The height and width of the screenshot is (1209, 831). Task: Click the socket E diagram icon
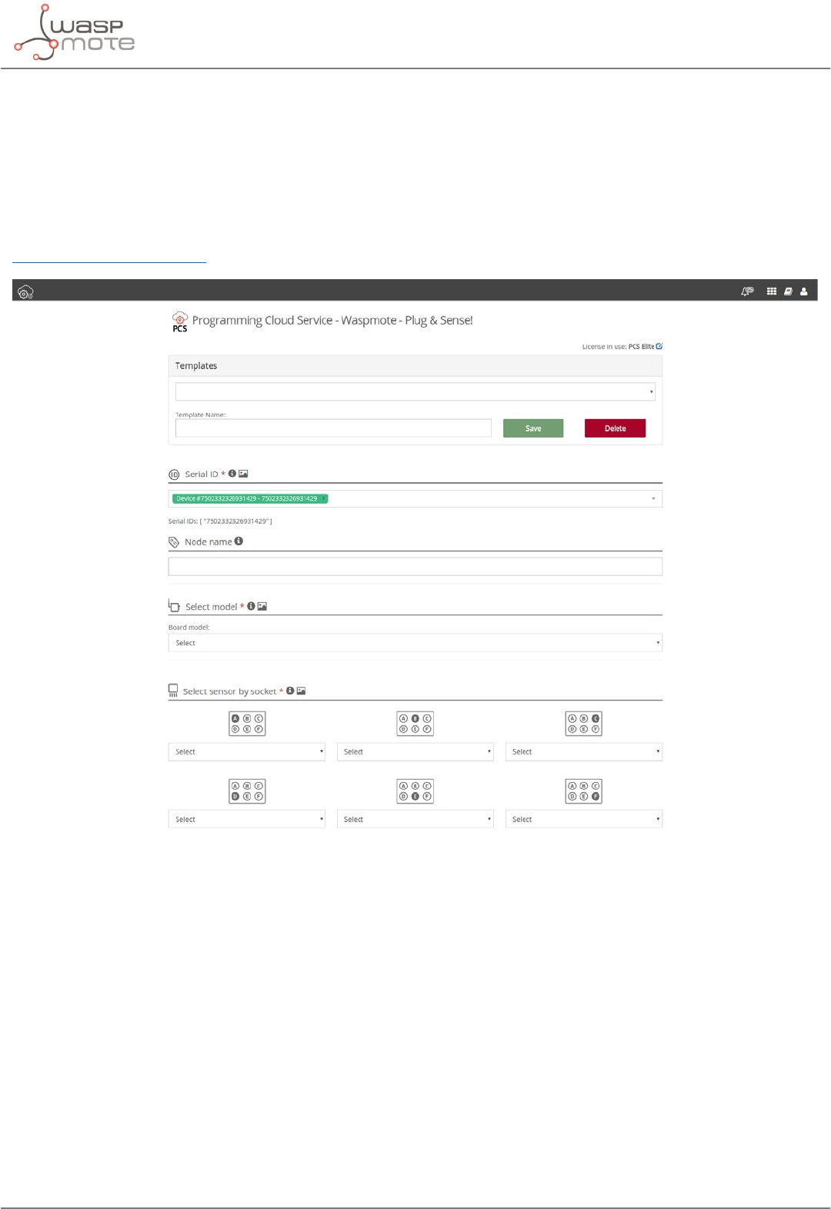[415, 791]
